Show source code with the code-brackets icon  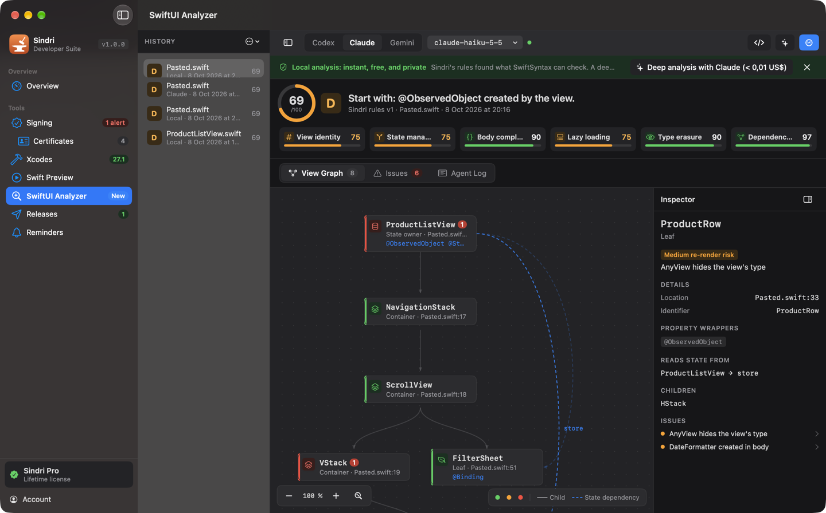click(759, 42)
